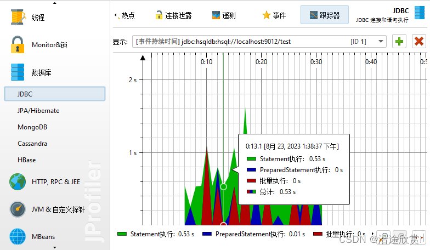
Task: Click the legend overflow arrow
Action: 372,234
